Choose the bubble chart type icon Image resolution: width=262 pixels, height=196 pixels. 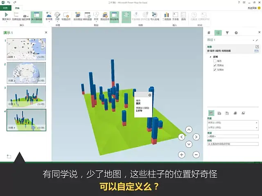pyautogui.click(x=227, y=113)
